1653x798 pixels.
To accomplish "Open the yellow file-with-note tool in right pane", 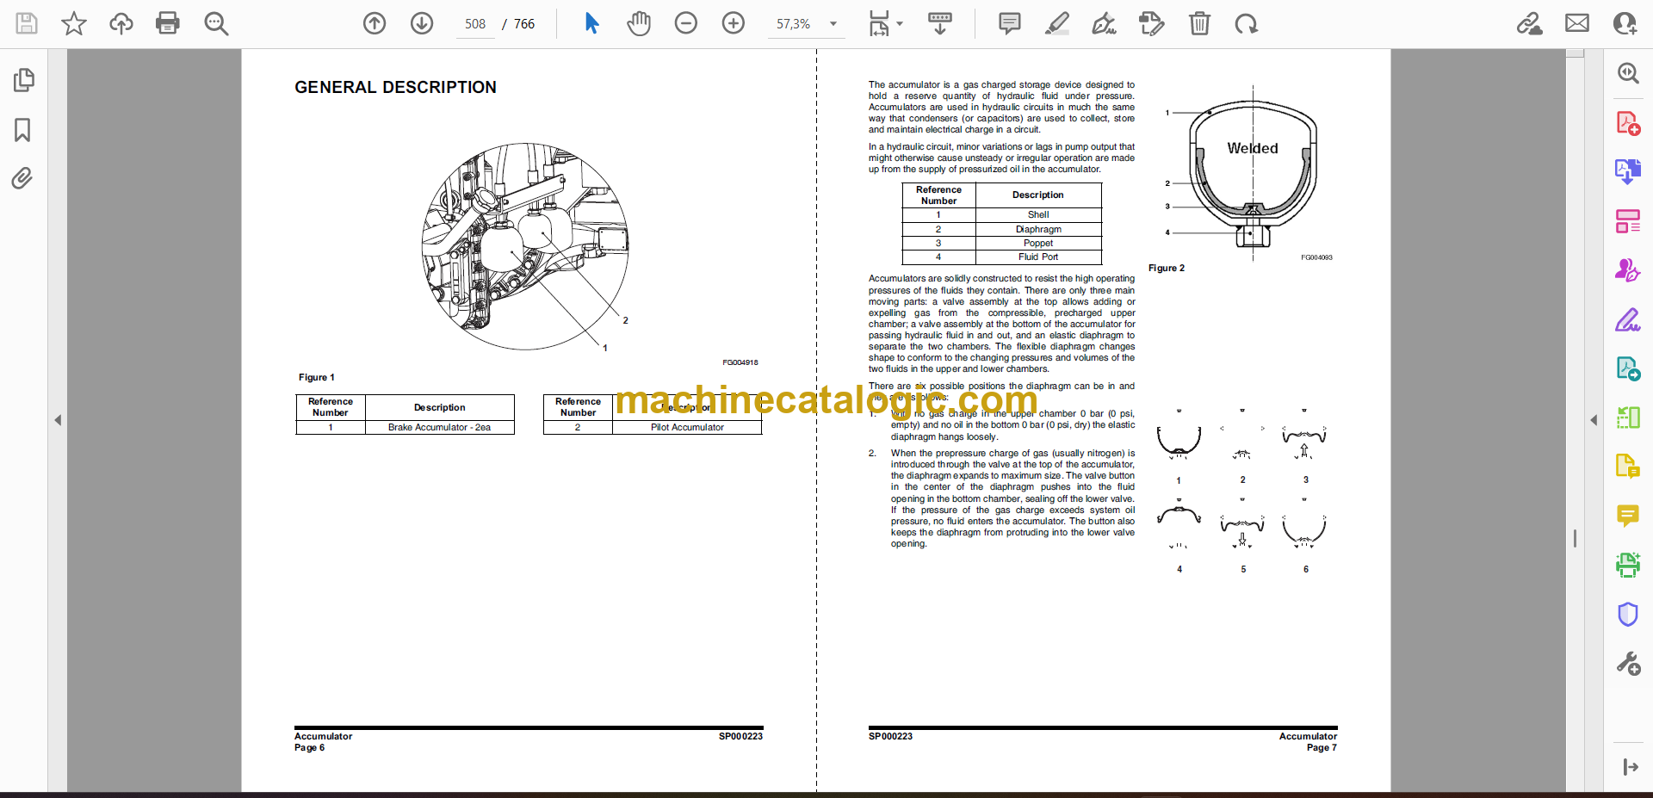I will 1628,467.
